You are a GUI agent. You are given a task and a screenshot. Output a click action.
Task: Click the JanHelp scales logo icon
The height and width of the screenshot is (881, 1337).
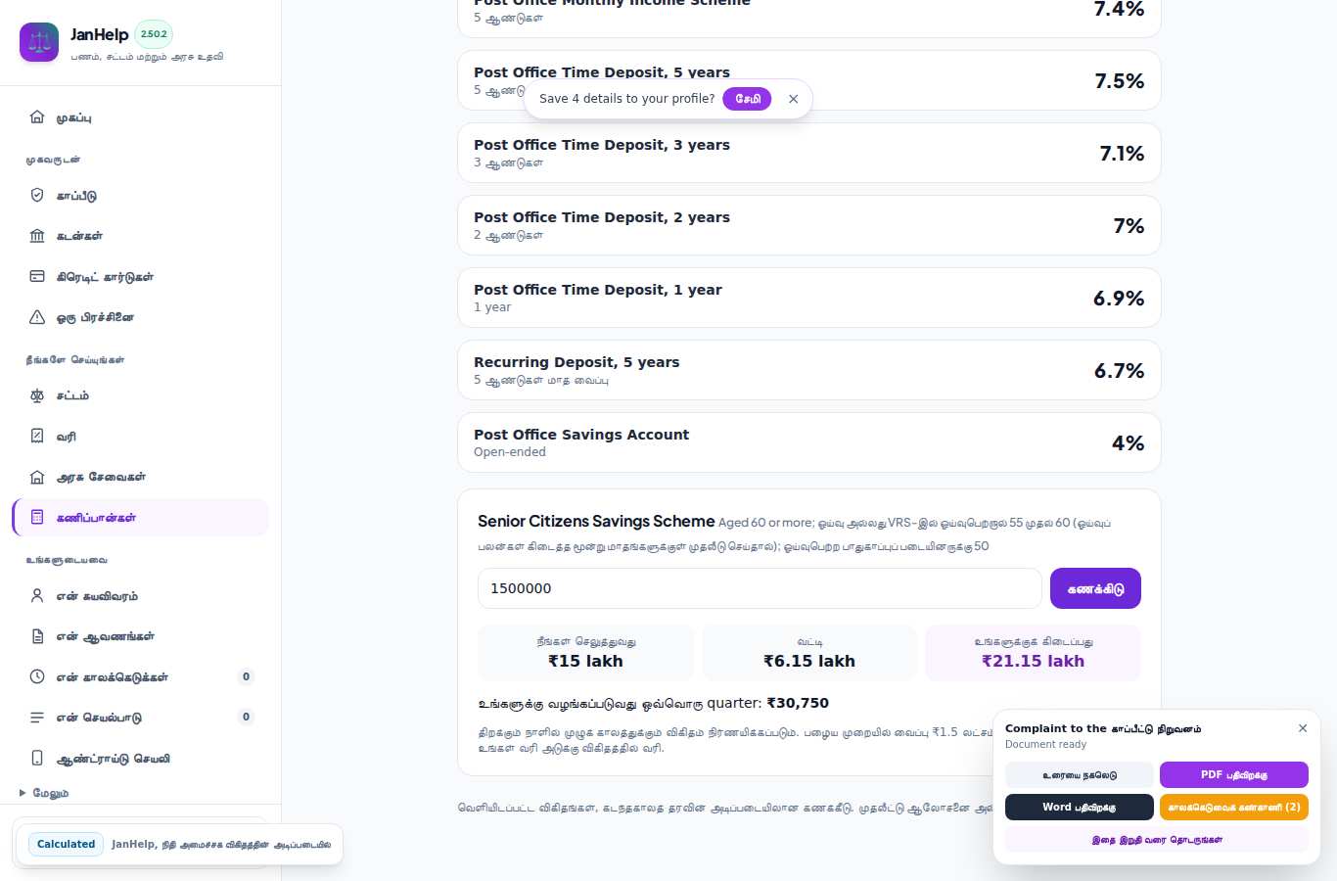pyautogui.click(x=39, y=42)
